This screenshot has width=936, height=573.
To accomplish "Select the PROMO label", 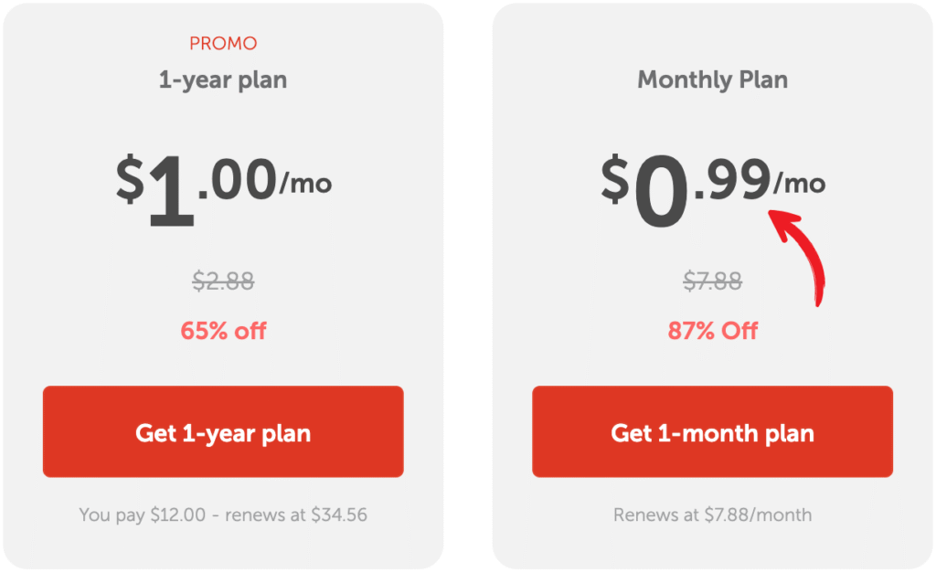I will [222, 43].
